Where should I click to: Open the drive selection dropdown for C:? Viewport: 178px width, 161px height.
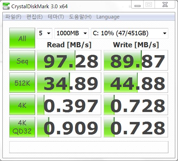[x=129, y=33]
